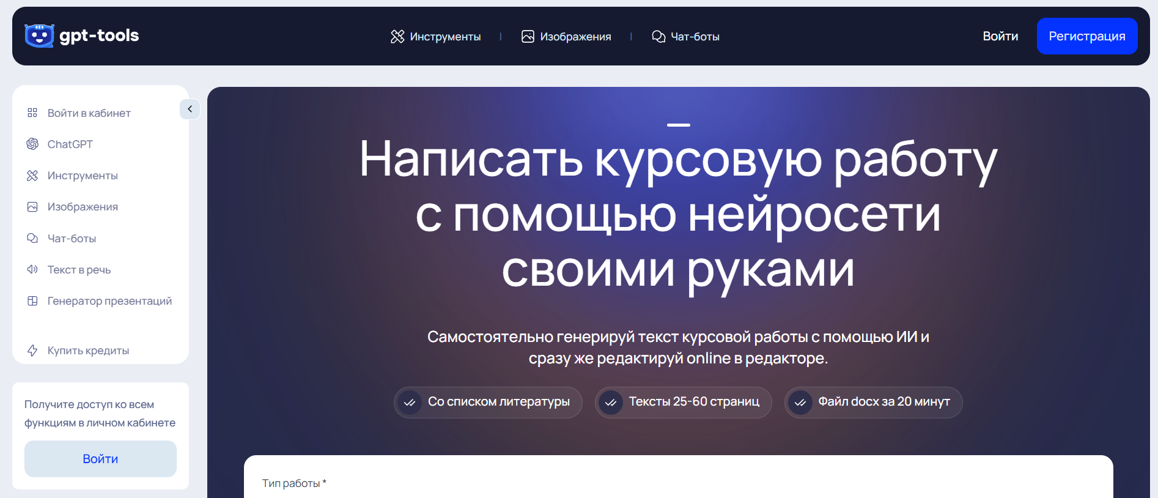Click the gpt-tools robot logo icon
The height and width of the screenshot is (498, 1158).
(39, 36)
